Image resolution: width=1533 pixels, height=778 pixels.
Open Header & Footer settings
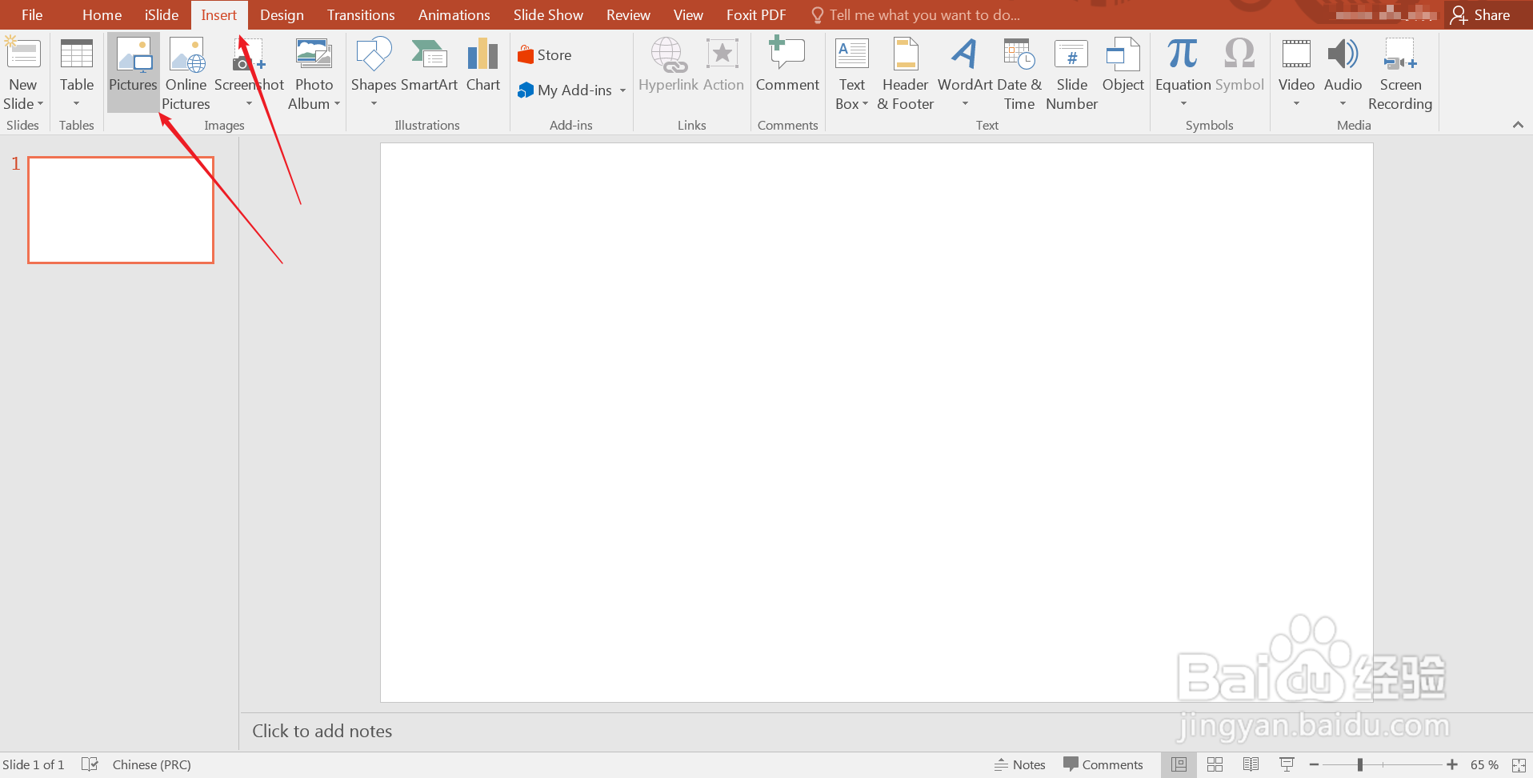906,74
